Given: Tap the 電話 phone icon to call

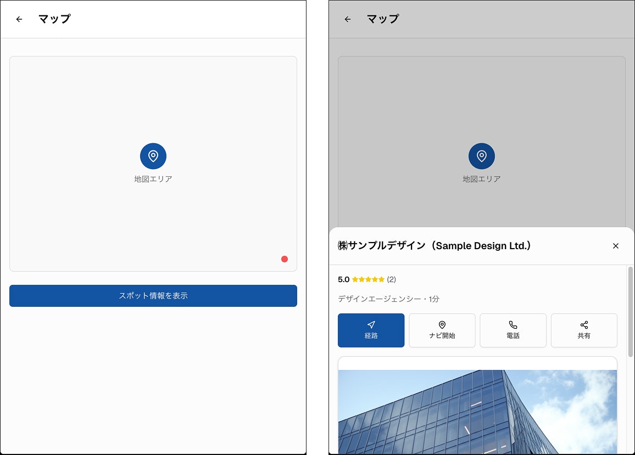Looking at the screenshot, I should [x=513, y=325].
